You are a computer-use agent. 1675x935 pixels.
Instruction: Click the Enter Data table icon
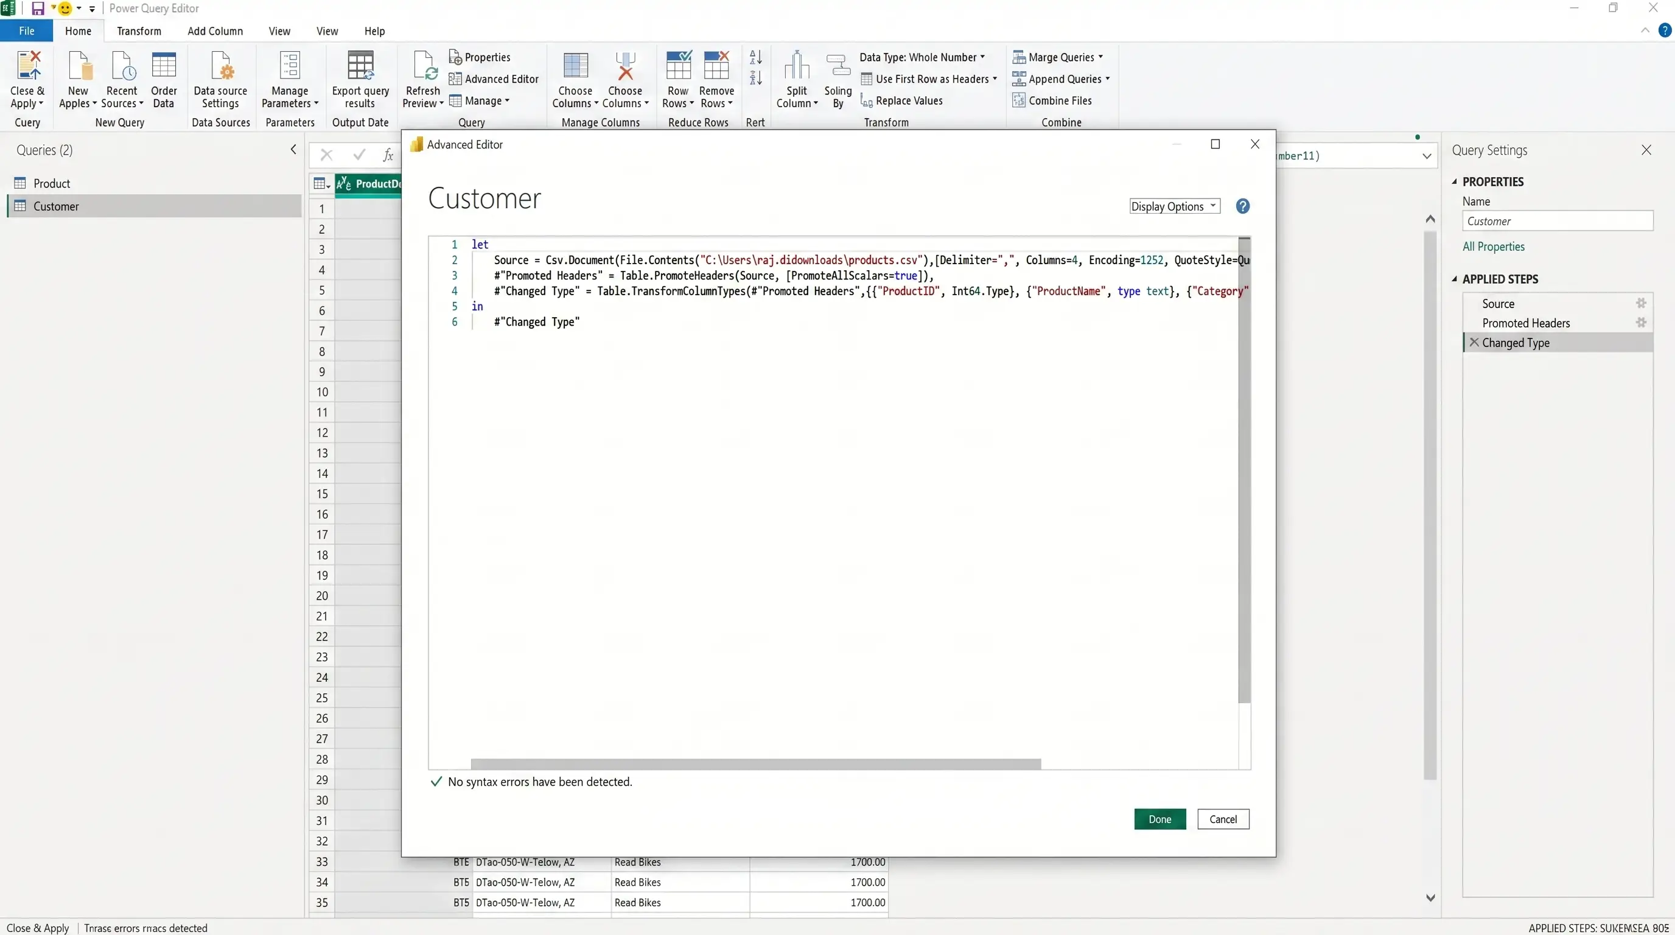tap(163, 65)
